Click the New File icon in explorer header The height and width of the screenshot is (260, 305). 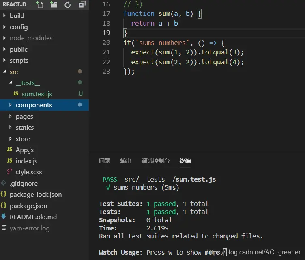(x=40, y=4)
